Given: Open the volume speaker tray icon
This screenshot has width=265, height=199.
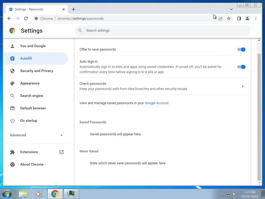Looking at the screenshot, I should [x=235, y=194].
